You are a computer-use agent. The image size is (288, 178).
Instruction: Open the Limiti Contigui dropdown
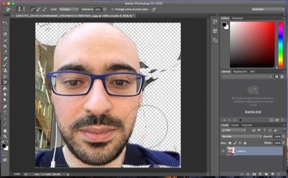click(x=68, y=9)
